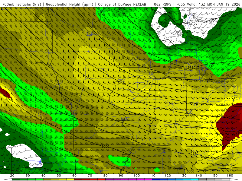This screenshot has height=181, width=242.
Task: Click the 50 value on the color scale
Action: [x=59, y=176]
